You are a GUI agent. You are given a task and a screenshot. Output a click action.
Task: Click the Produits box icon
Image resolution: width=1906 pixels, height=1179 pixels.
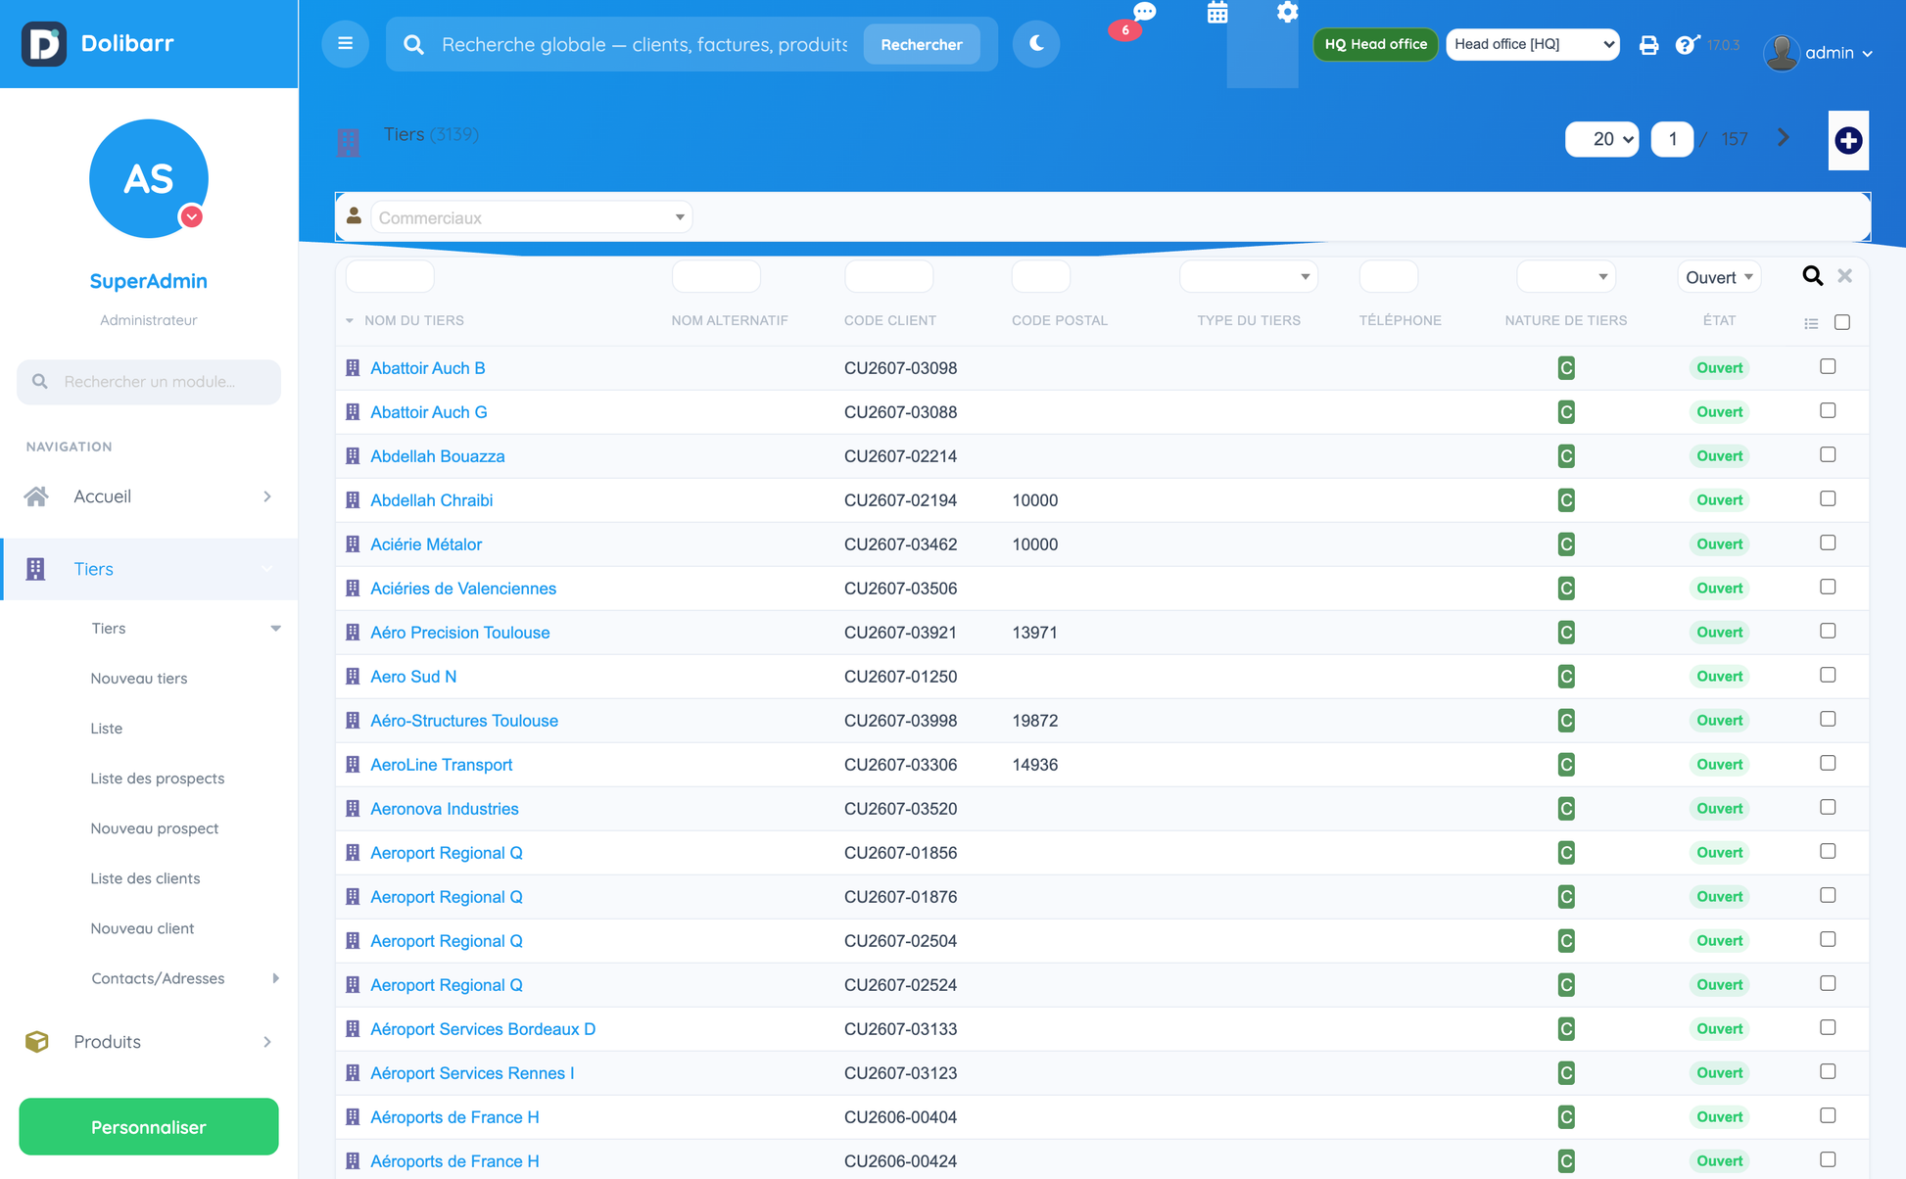[36, 1041]
